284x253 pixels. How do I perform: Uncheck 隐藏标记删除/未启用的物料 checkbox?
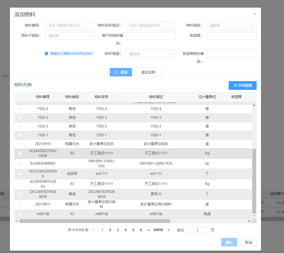[x=46, y=54]
